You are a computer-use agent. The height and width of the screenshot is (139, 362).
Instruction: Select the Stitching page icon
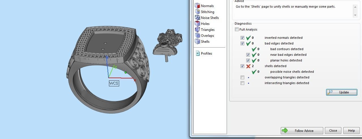[198, 12]
